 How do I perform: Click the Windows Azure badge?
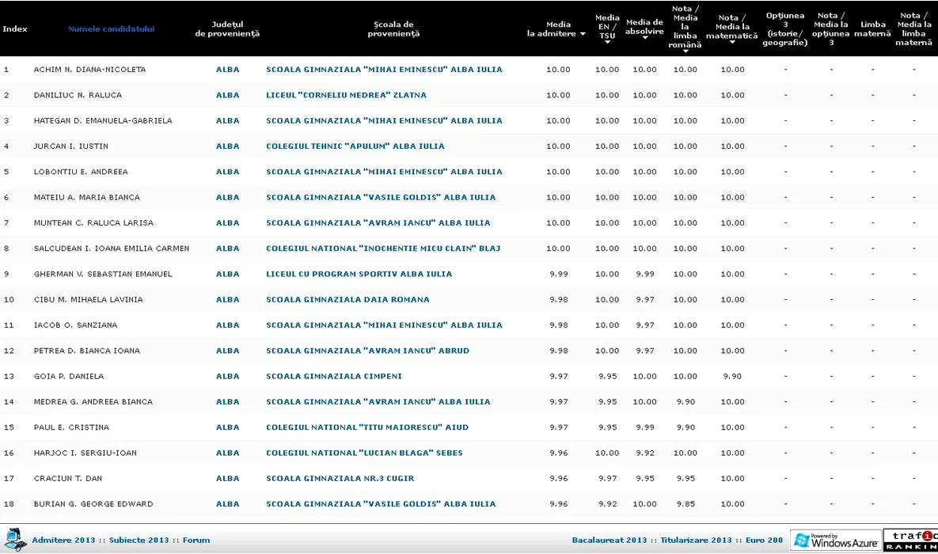(836, 541)
